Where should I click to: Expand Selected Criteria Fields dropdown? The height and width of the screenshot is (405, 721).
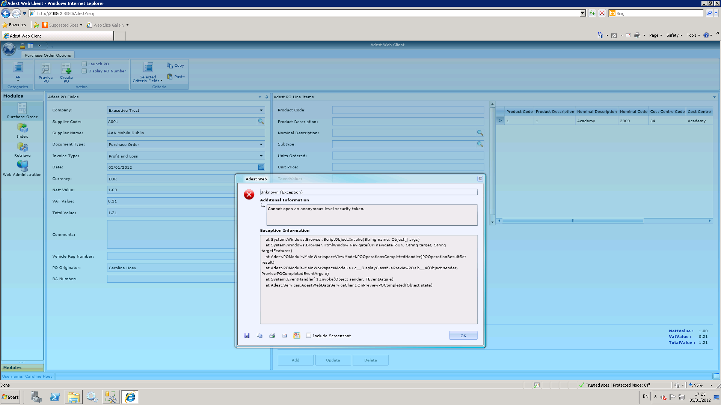(x=148, y=72)
